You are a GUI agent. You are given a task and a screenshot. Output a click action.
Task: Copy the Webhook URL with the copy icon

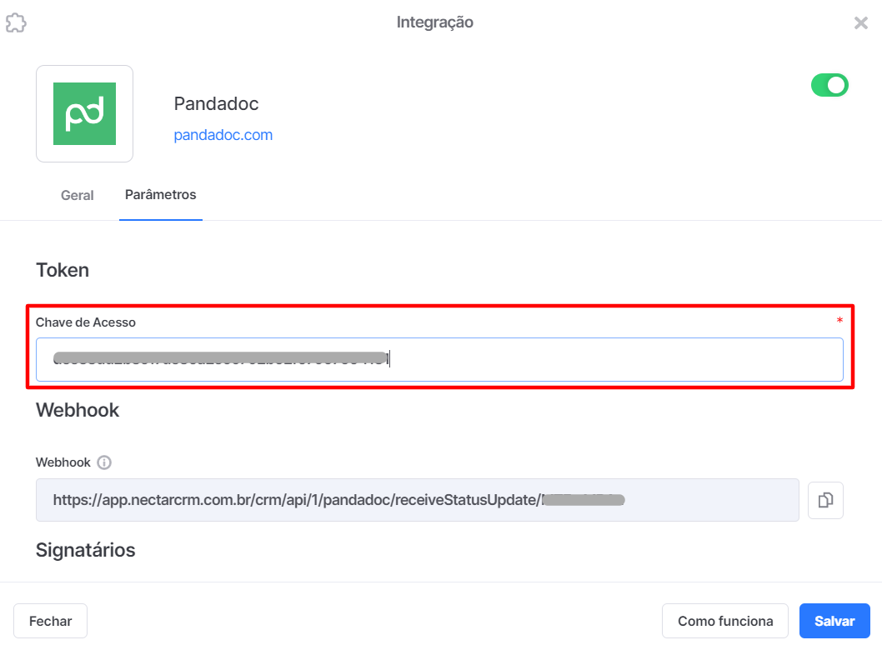click(825, 500)
